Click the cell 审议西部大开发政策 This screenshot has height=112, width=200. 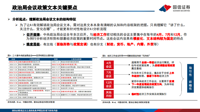tap(25, 80)
